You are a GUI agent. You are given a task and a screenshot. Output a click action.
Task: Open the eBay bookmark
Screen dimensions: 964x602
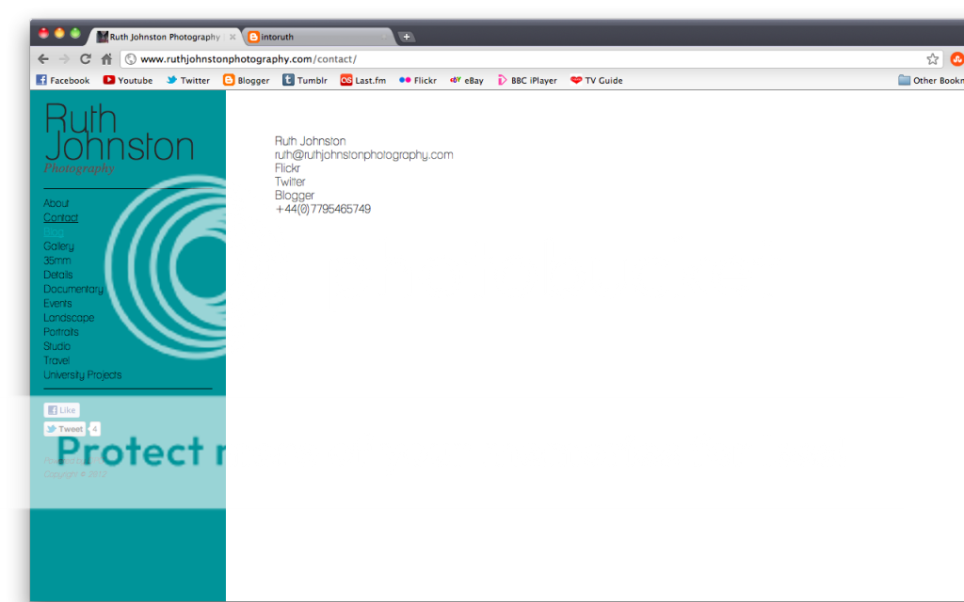click(467, 80)
